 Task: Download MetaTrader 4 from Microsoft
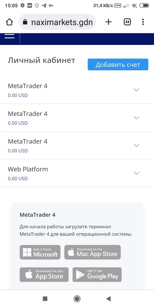pyautogui.click(x=40, y=252)
